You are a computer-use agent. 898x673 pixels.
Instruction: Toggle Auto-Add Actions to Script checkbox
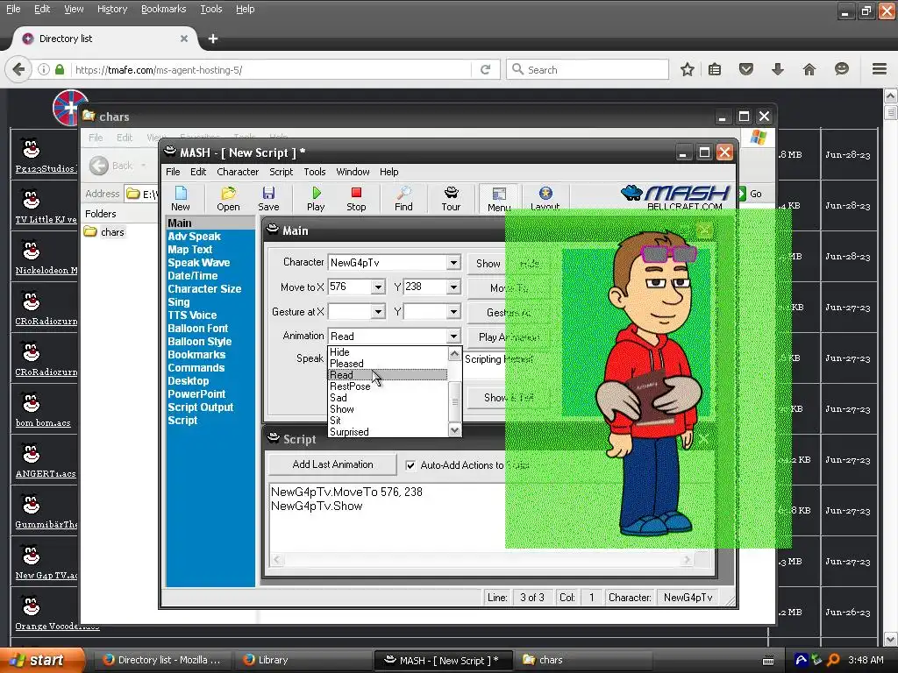[410, 465]
